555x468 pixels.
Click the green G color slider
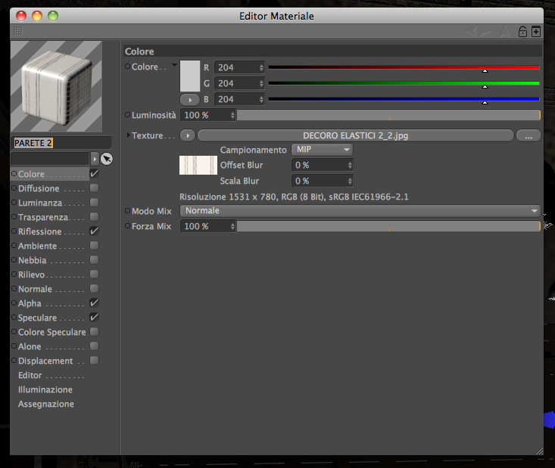coord(404,83)
